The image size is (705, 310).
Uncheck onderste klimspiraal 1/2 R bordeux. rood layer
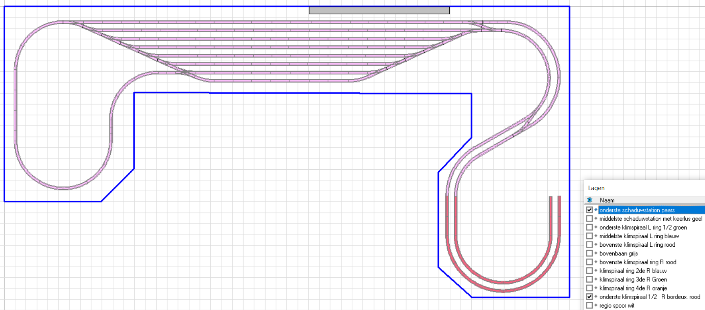(x=589, y=297)
